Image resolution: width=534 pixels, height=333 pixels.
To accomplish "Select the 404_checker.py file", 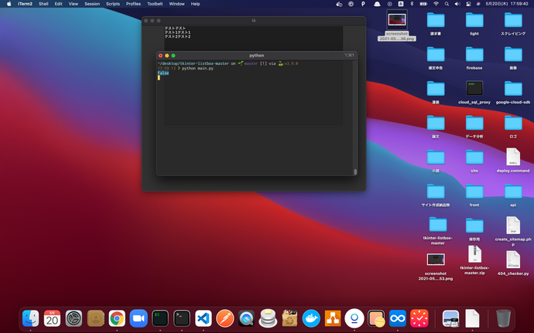I will [x=513, y=263].
